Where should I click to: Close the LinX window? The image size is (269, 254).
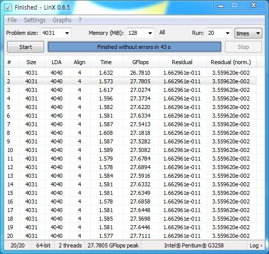pos(253,6)
